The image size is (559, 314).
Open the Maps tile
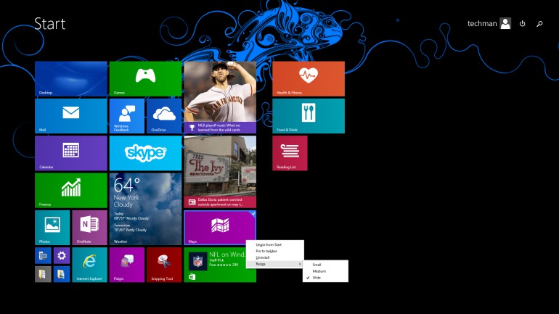click(x=220, y=228)
